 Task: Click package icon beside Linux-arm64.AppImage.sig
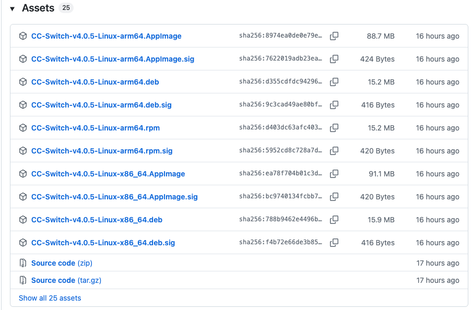pyautogui.click(x=23, y=59)
